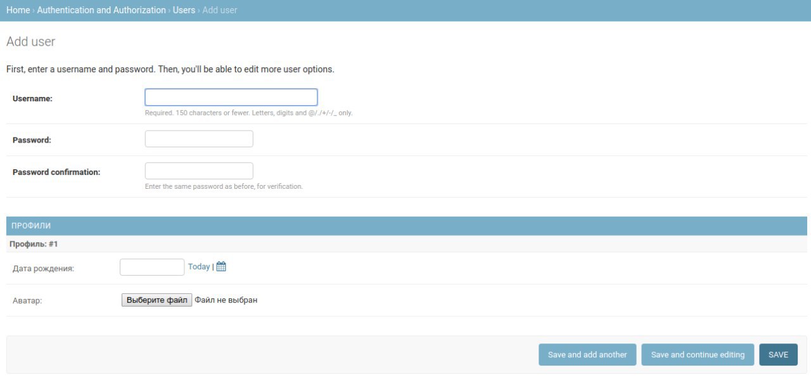
Task: Click the Дата рождения date field
Action: (152, 267)
